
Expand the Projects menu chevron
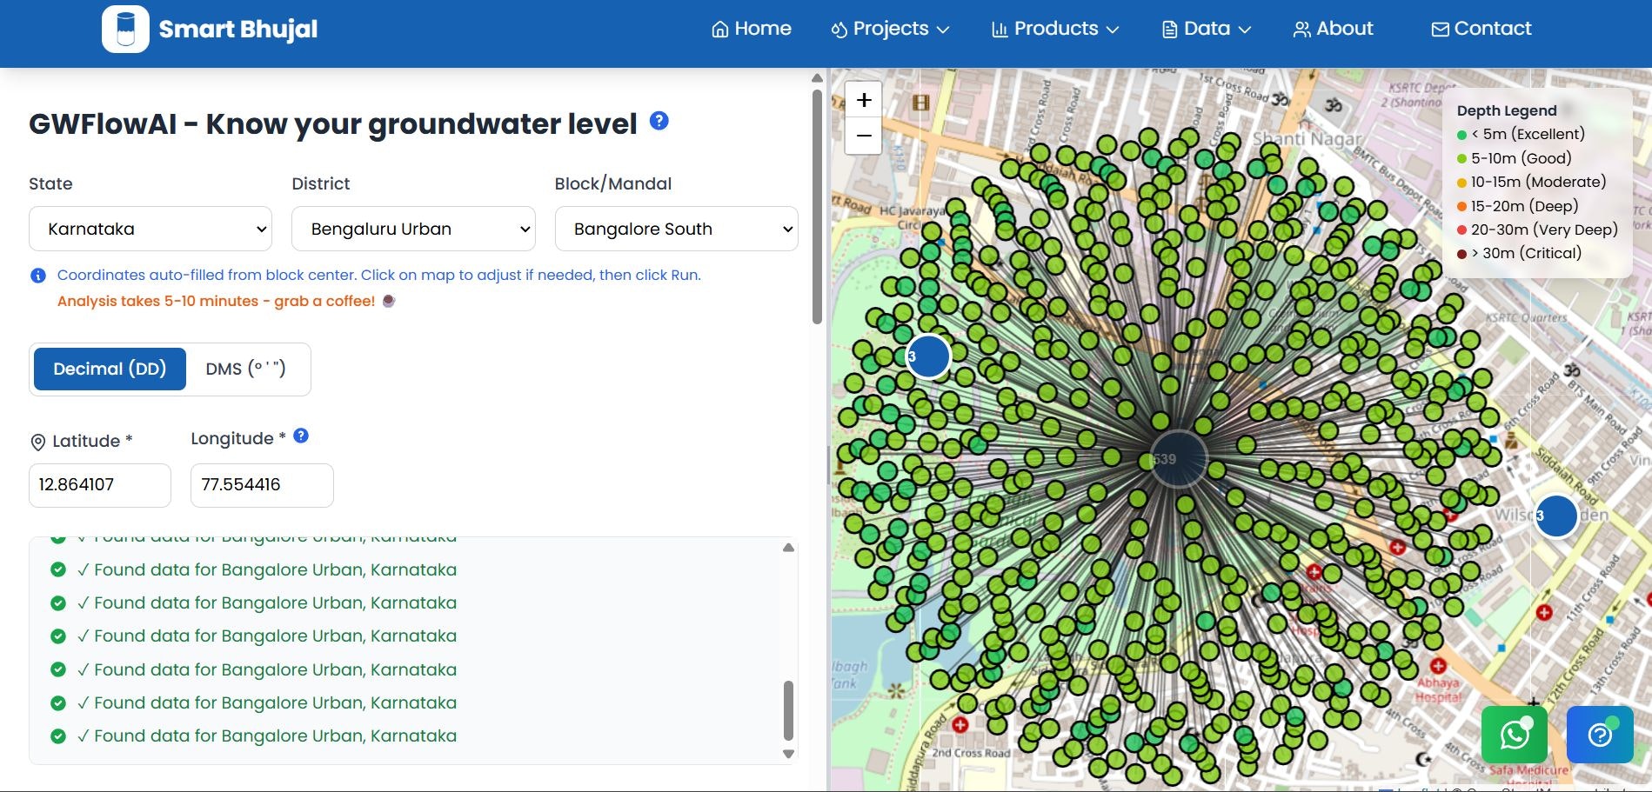tap(943, 30)
